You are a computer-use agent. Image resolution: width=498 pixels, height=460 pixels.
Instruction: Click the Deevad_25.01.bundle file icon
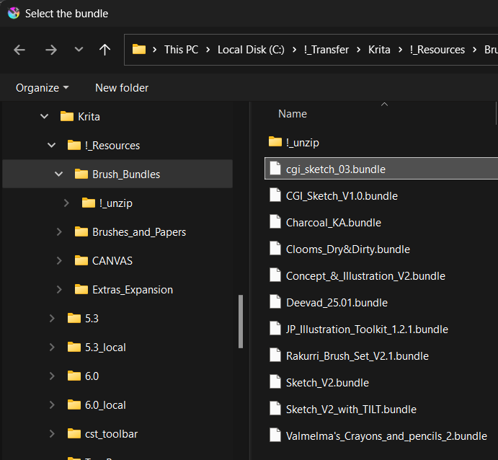coord(275,302)
